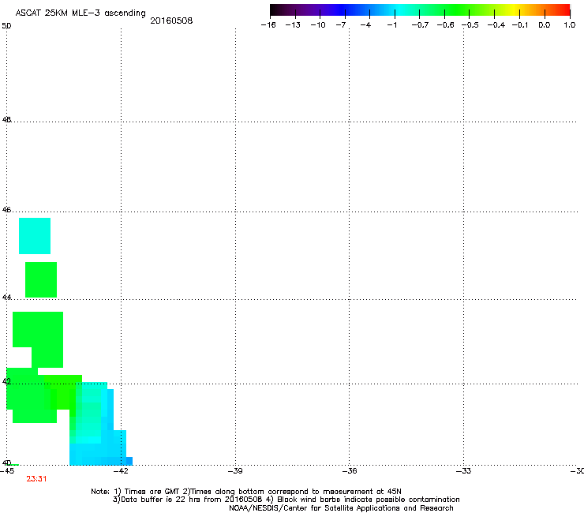Click the cyan data cell below 46N

click(x=35, y=236)
